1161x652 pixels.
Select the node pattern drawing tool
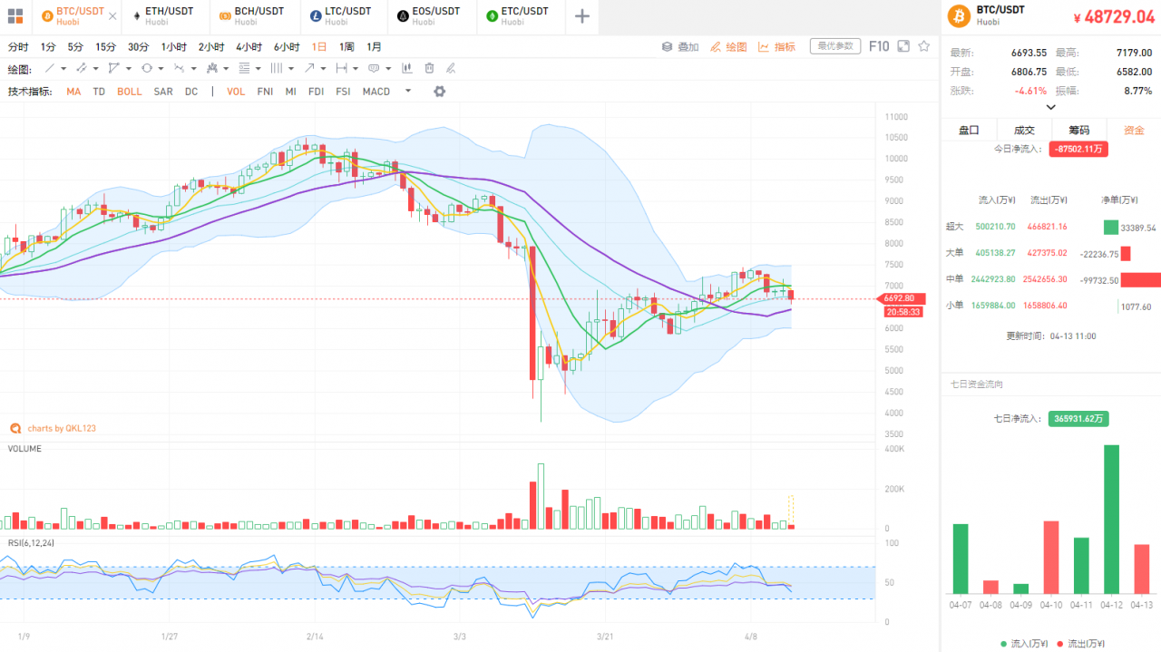click(x=212, y=68)
